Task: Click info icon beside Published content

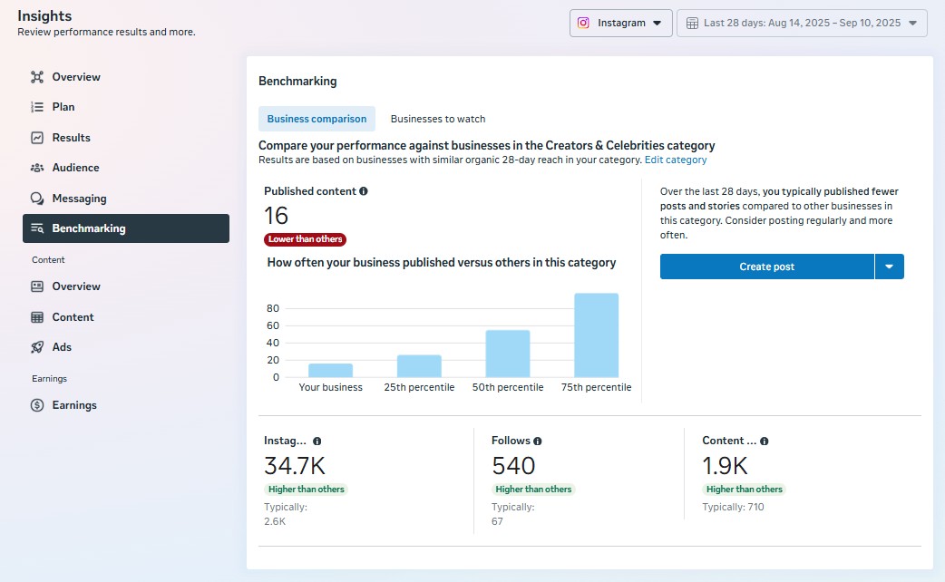Action: click(x=364, y=191)
